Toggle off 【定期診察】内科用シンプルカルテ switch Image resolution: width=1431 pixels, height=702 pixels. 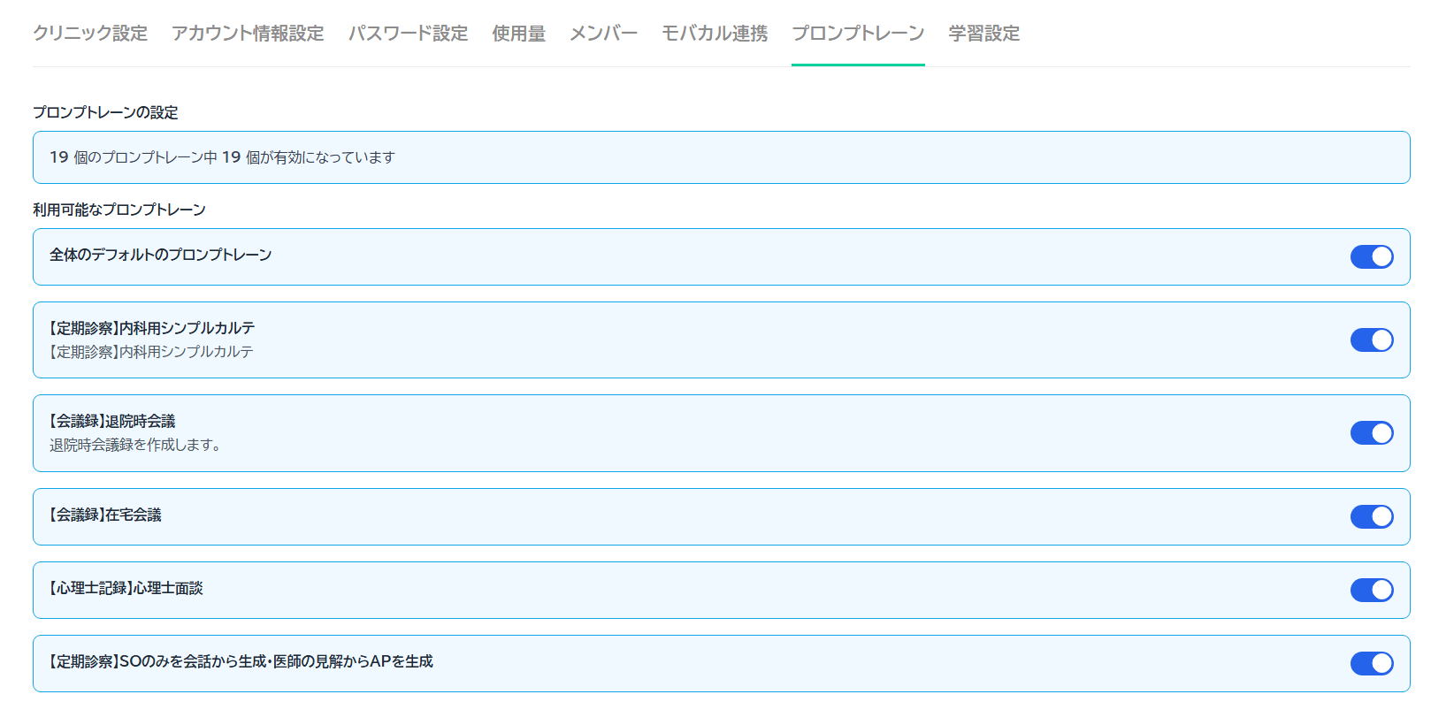tap(1371, 340)
